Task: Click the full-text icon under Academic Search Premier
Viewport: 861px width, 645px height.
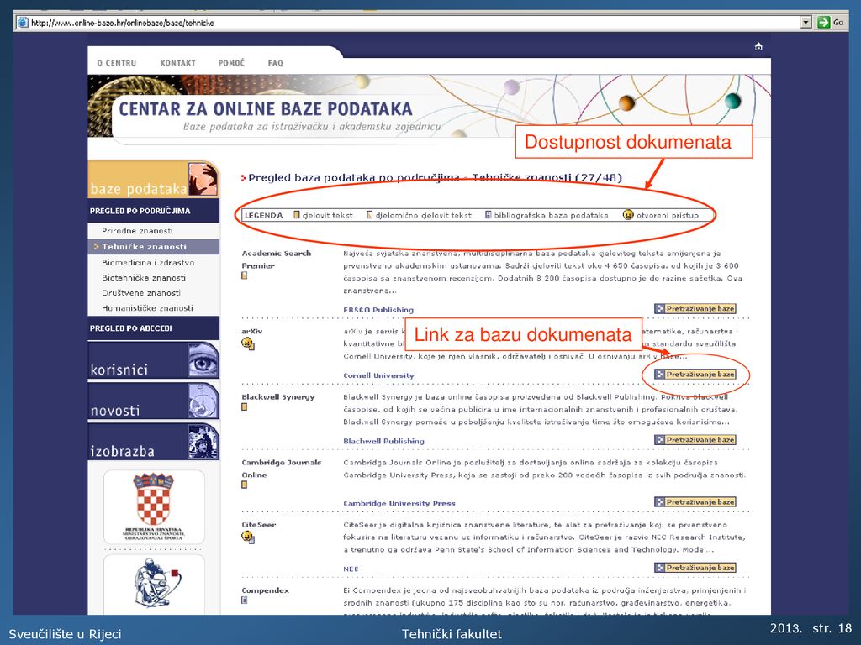Action: click(245, 275)
